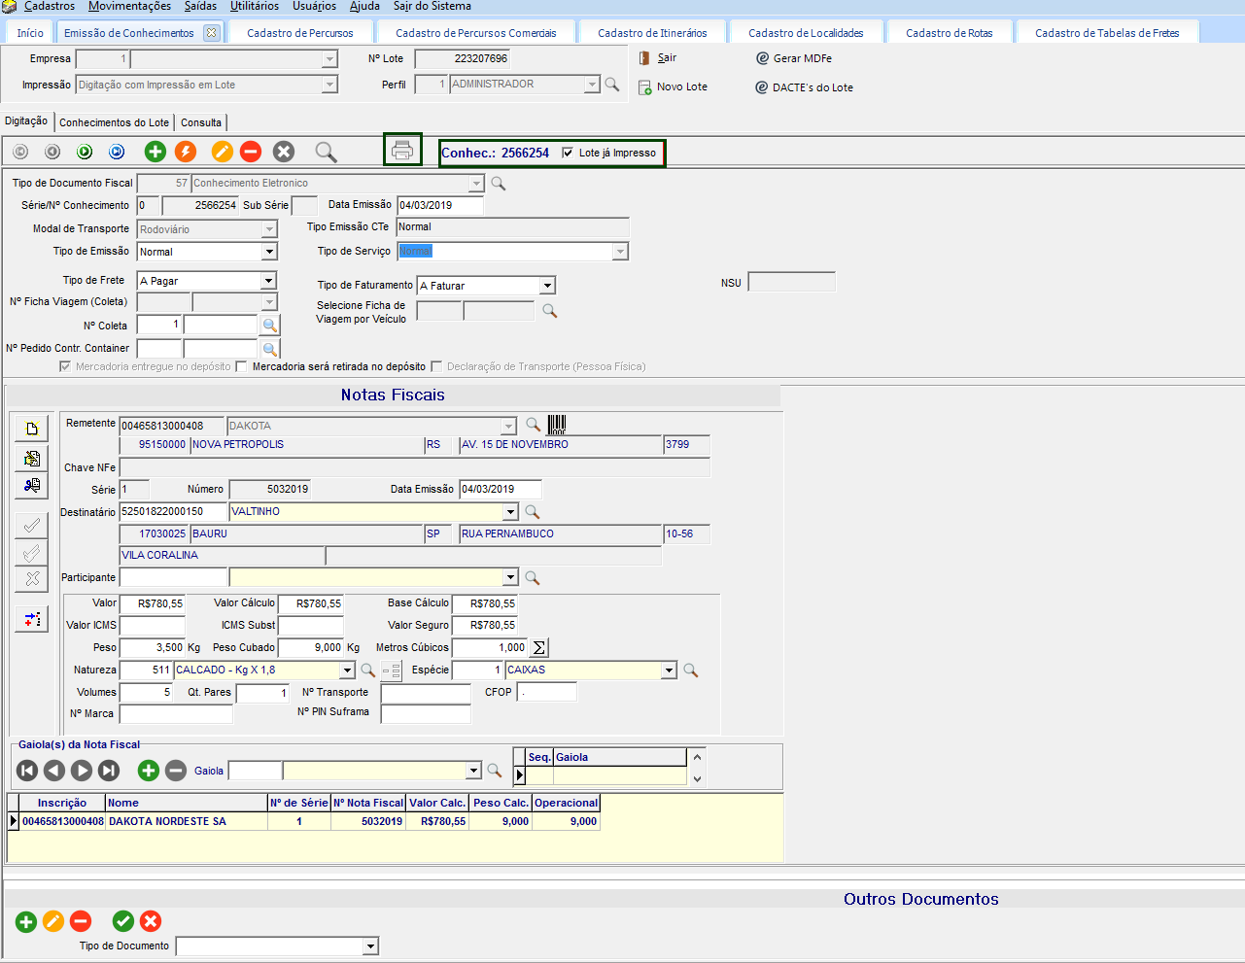Click the sigma button beside Metros Cúbicos

click(539, 647)
